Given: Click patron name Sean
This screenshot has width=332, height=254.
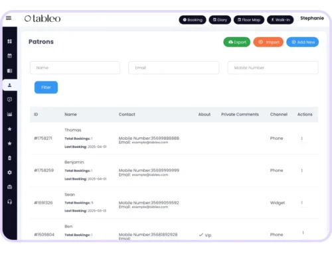Looking at the screenshot, I should [70, 194].
